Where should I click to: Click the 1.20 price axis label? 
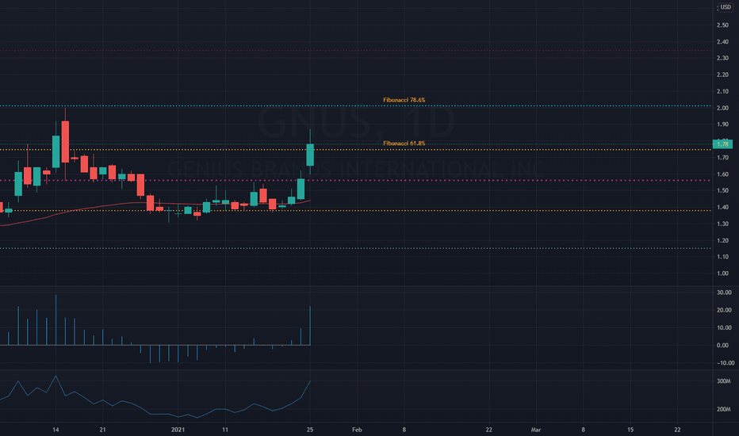click(722, 240)
